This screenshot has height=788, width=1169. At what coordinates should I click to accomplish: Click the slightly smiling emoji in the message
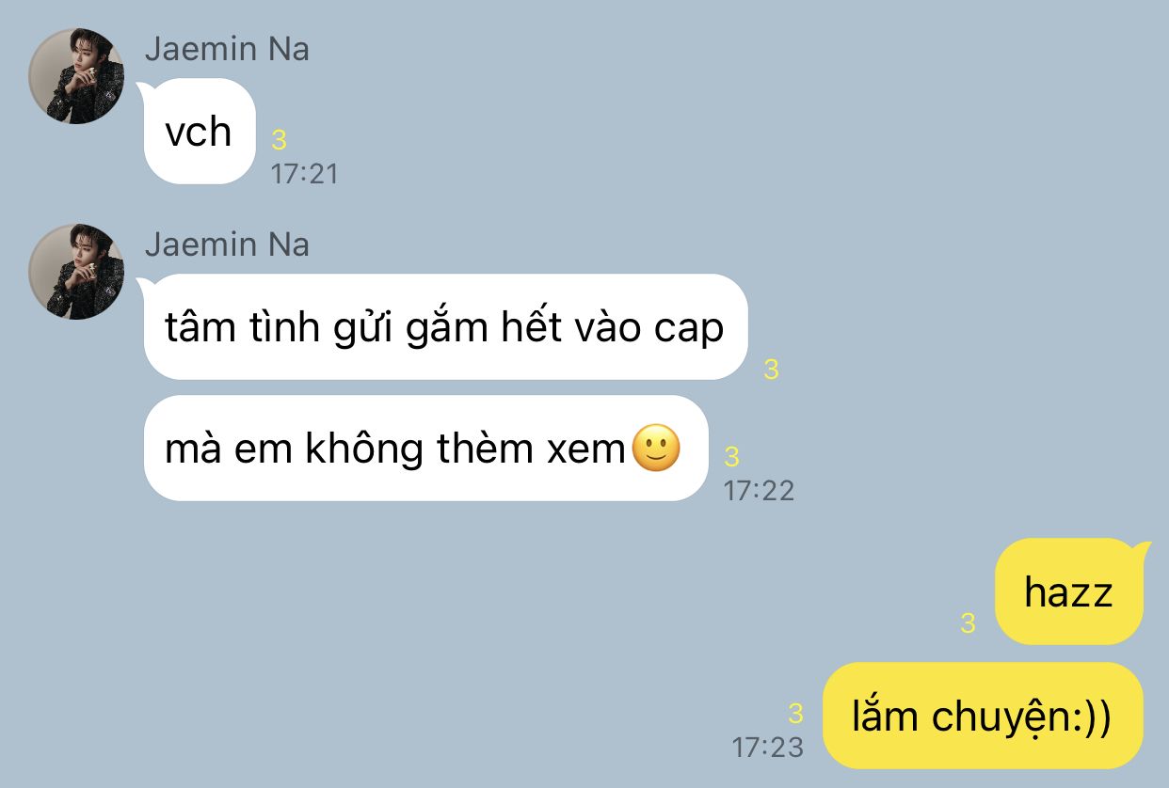point(656,449)
